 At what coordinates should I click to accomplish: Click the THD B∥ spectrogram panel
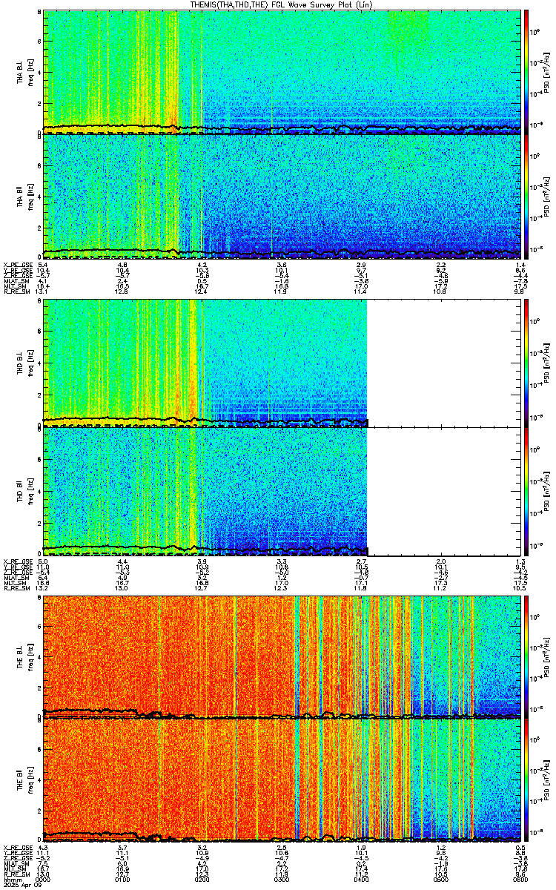tap(282, 490)
